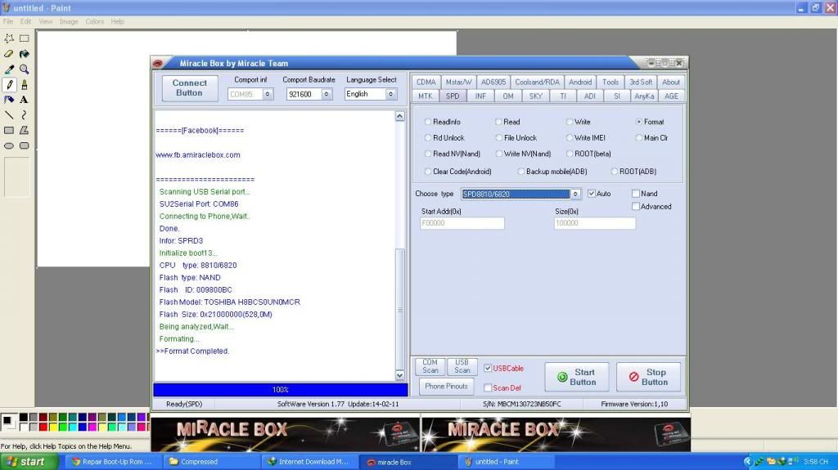The height and width of the screenshot is (470, 838).
Task: Expand hidden system tray icons arrow
Action: pyautogui.click(x=748, y=462)
